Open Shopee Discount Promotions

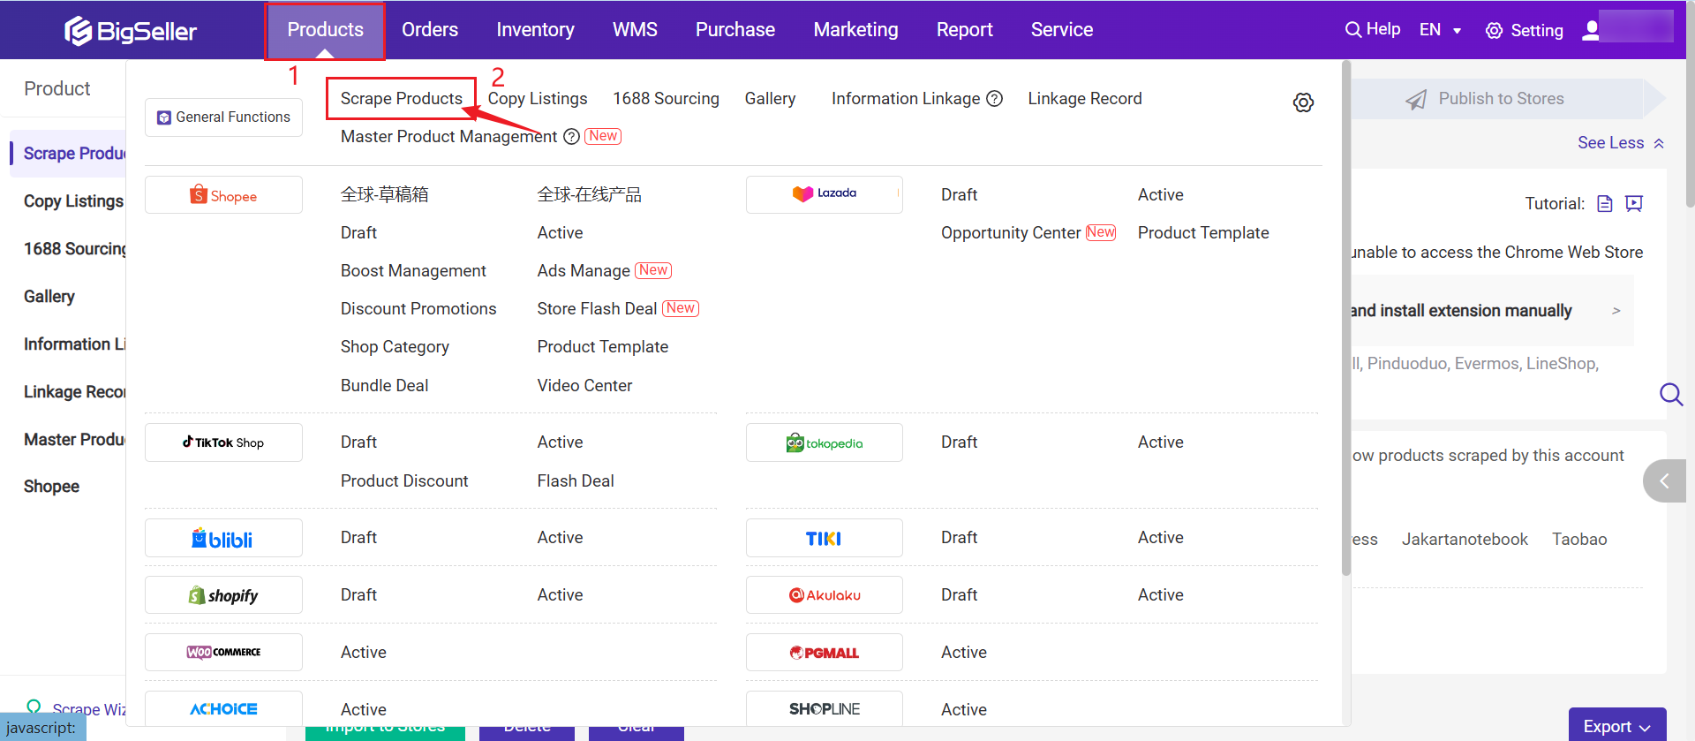point(418,309)
